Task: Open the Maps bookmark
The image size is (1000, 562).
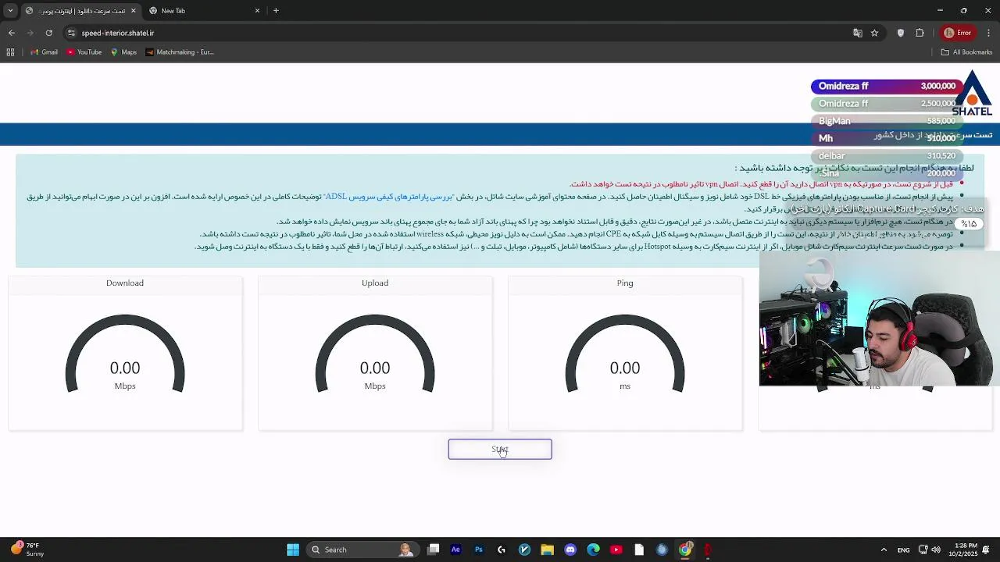Action: pyautogui.click(x=123, y=52)
